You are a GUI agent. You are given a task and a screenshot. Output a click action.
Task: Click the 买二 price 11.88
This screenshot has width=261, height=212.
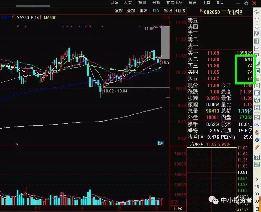(213, 59)
